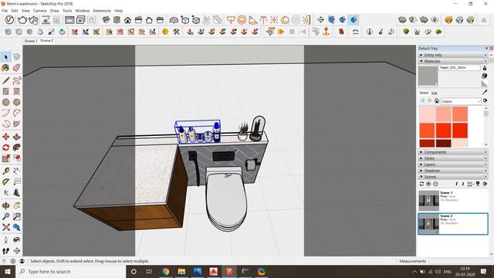Select the arrow Select tool
The height and width of the screenshot is (278, 494).
tap(6, 57)
